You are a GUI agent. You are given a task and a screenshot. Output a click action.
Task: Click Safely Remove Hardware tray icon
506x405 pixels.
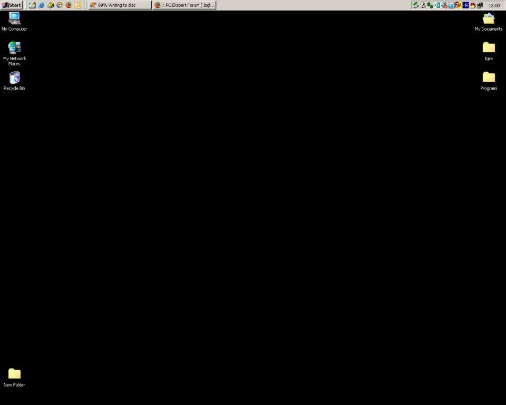point(415,5)
